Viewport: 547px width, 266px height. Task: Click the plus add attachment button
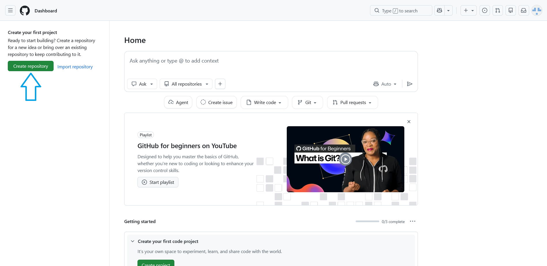[x=220, y=84]
